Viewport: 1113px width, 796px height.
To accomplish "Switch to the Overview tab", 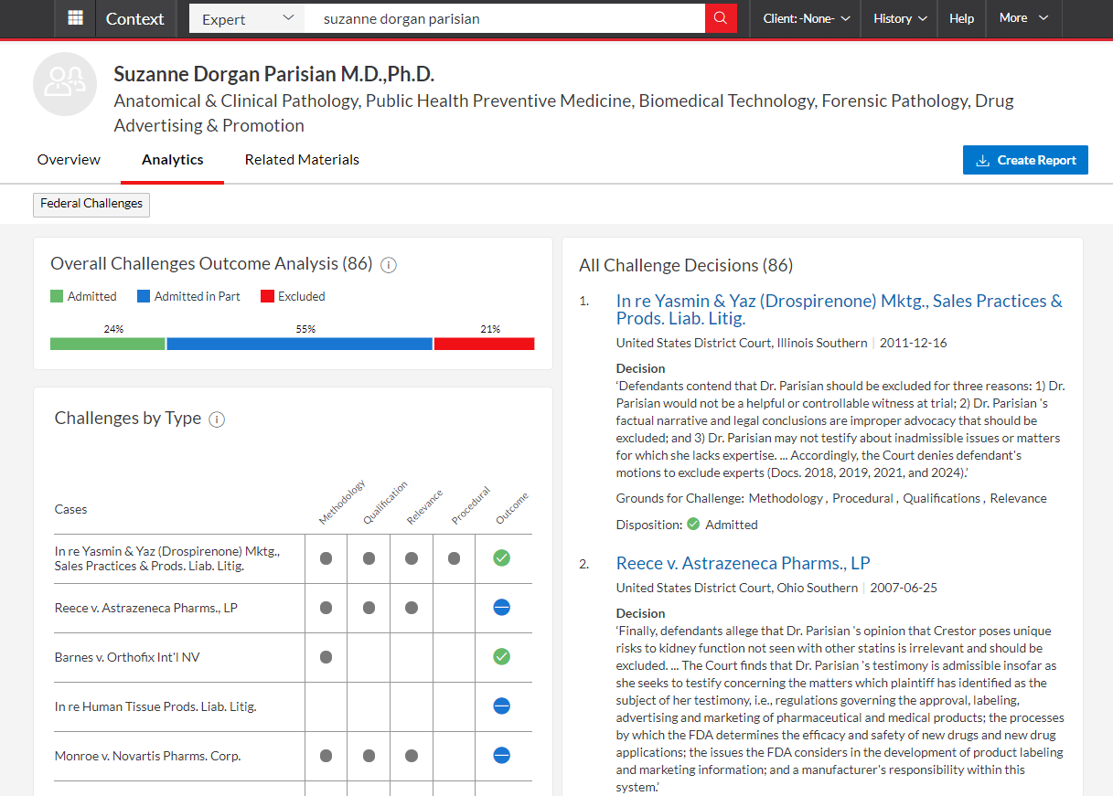I will click(69, 160).
